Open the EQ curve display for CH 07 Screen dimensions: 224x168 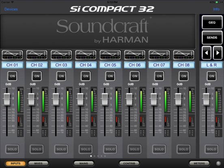(159, 55)
